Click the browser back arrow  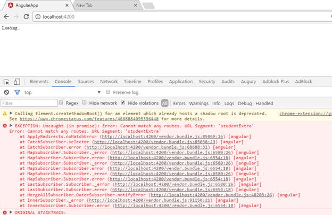[6, 16]
